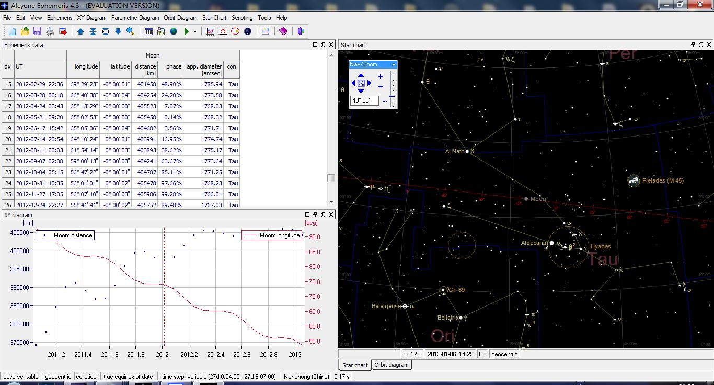The width and height of the screenshot is (714, 385).
Task: Click the center view icon in Nav/Zoom
Action: pyautogui.click(x=361, y=83)
